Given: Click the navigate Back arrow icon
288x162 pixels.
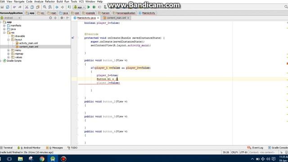Looking at the screenshot, I should pos(57,7).
